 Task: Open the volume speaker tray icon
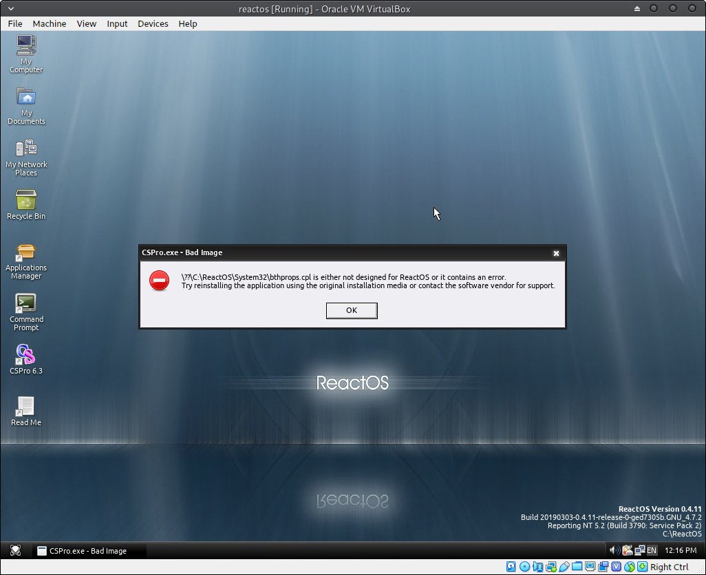tap(614, 550)
